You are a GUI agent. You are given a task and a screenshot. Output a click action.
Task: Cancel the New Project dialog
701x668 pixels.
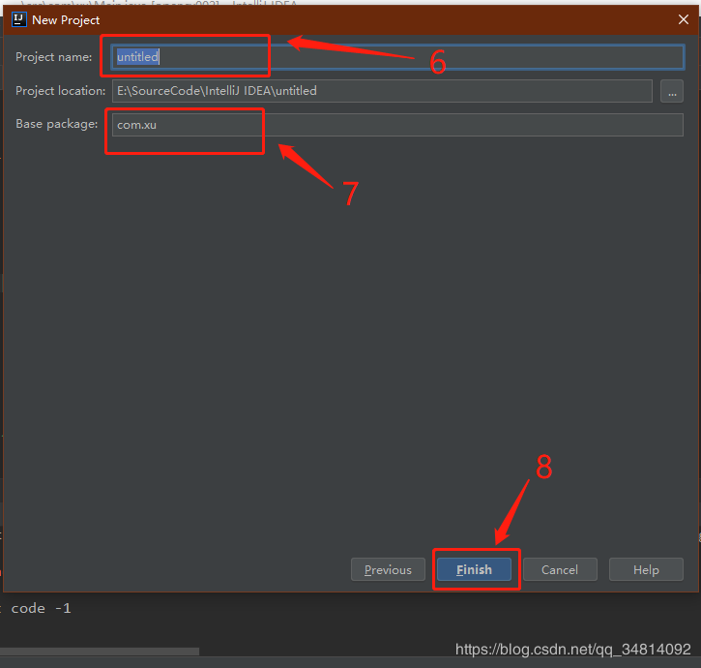pos(560,569)
